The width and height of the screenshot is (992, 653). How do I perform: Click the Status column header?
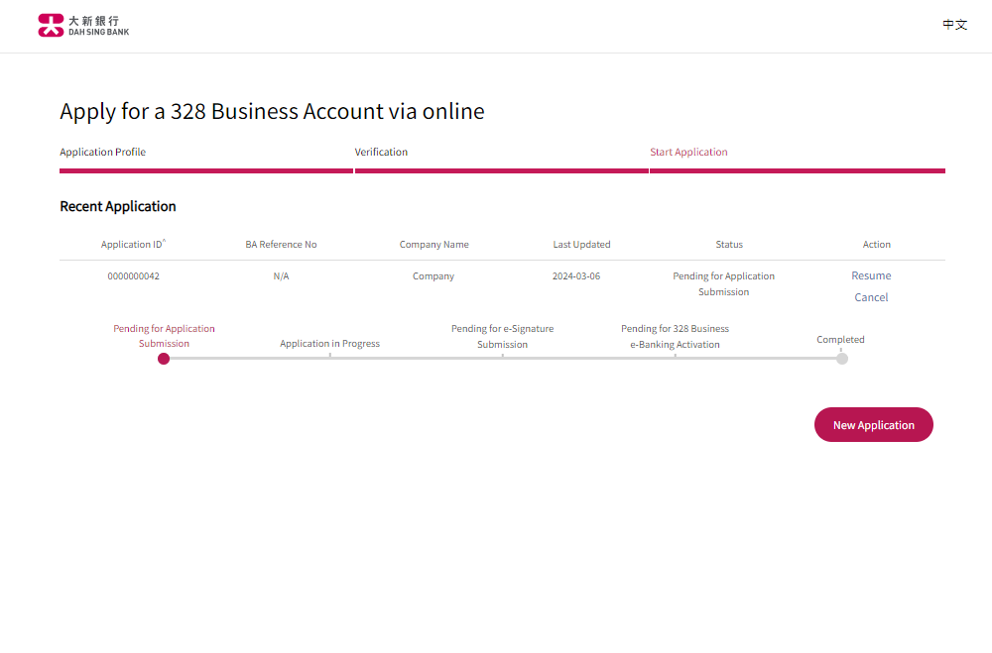729,245
